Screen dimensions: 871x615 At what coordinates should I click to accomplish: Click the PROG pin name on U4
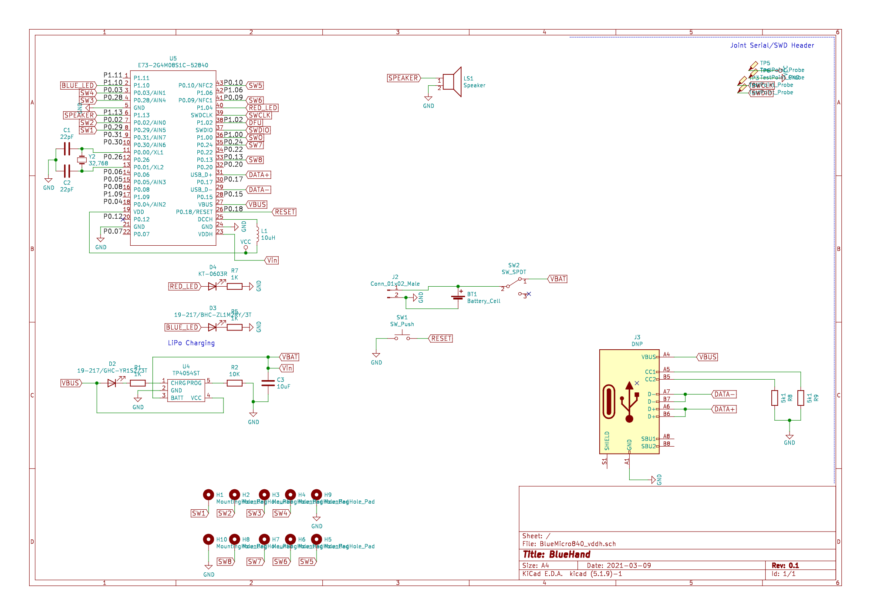click(x=195, y=383)
